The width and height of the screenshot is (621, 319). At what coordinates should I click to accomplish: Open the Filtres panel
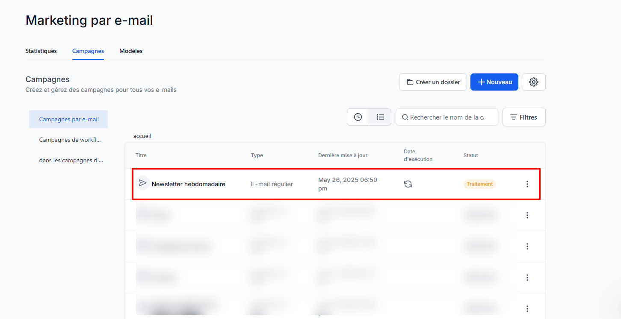click(x=523, y=117)
